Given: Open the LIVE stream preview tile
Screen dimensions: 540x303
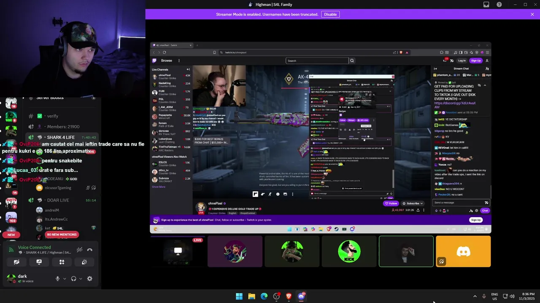Looking at the screenshot, I should click(x=178, y=251).
